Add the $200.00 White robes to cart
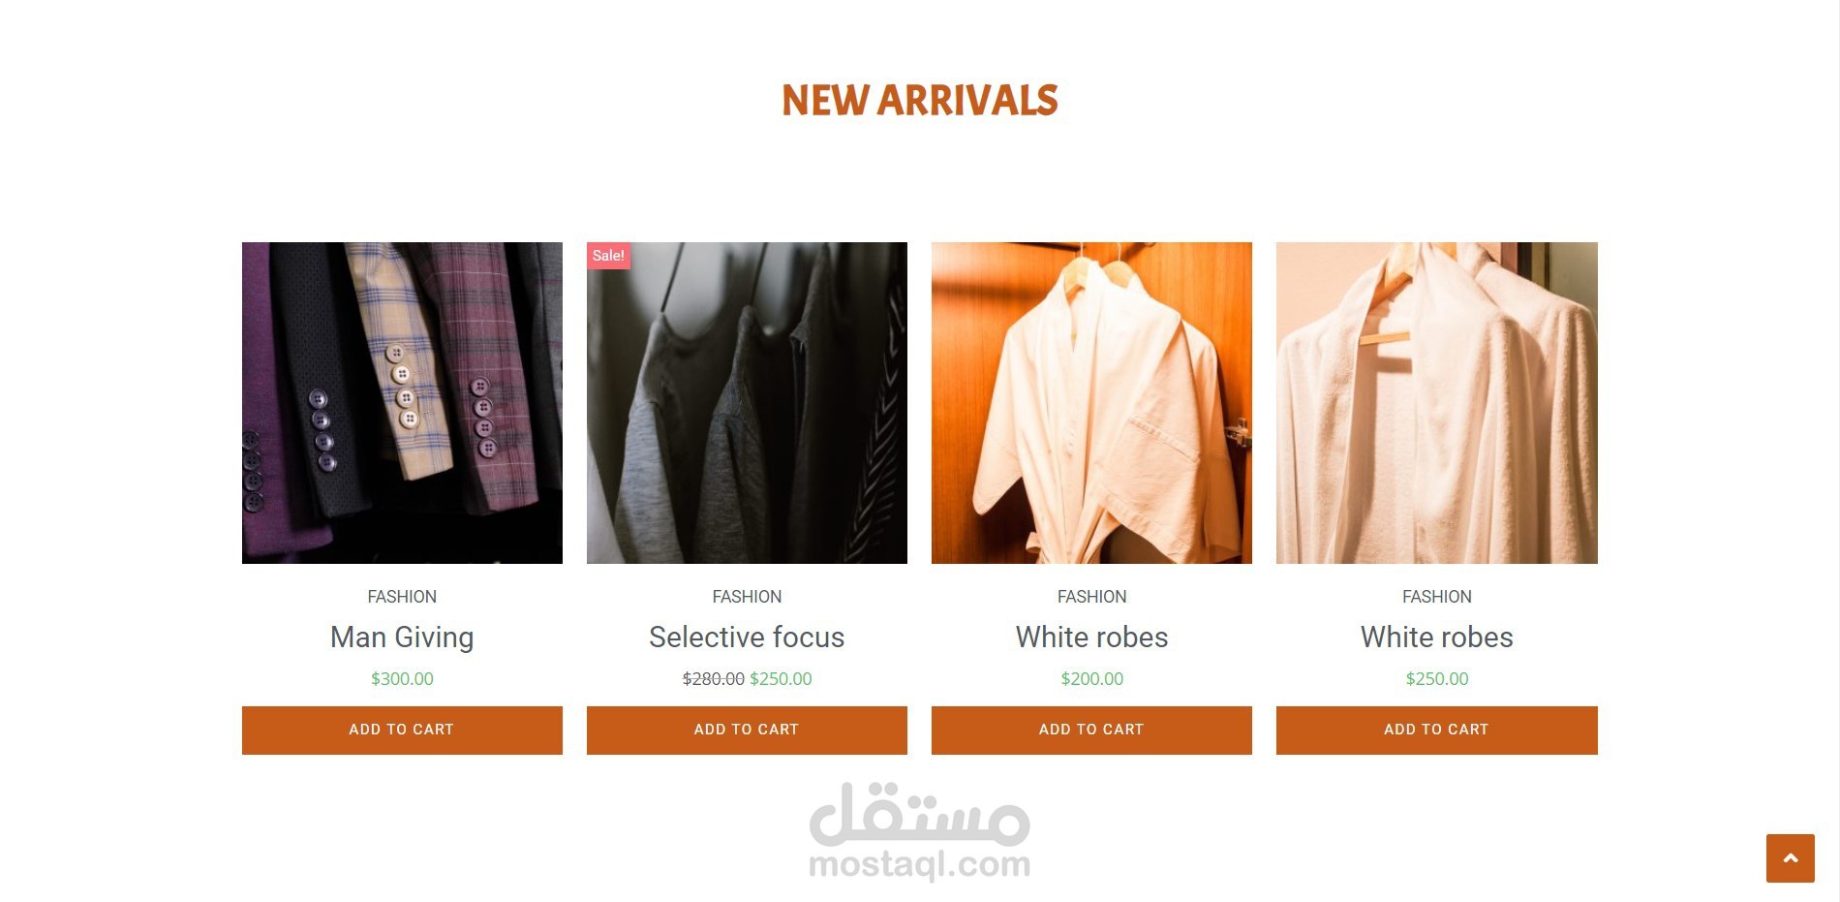 pyautogui.click(x=1091, y=730)
